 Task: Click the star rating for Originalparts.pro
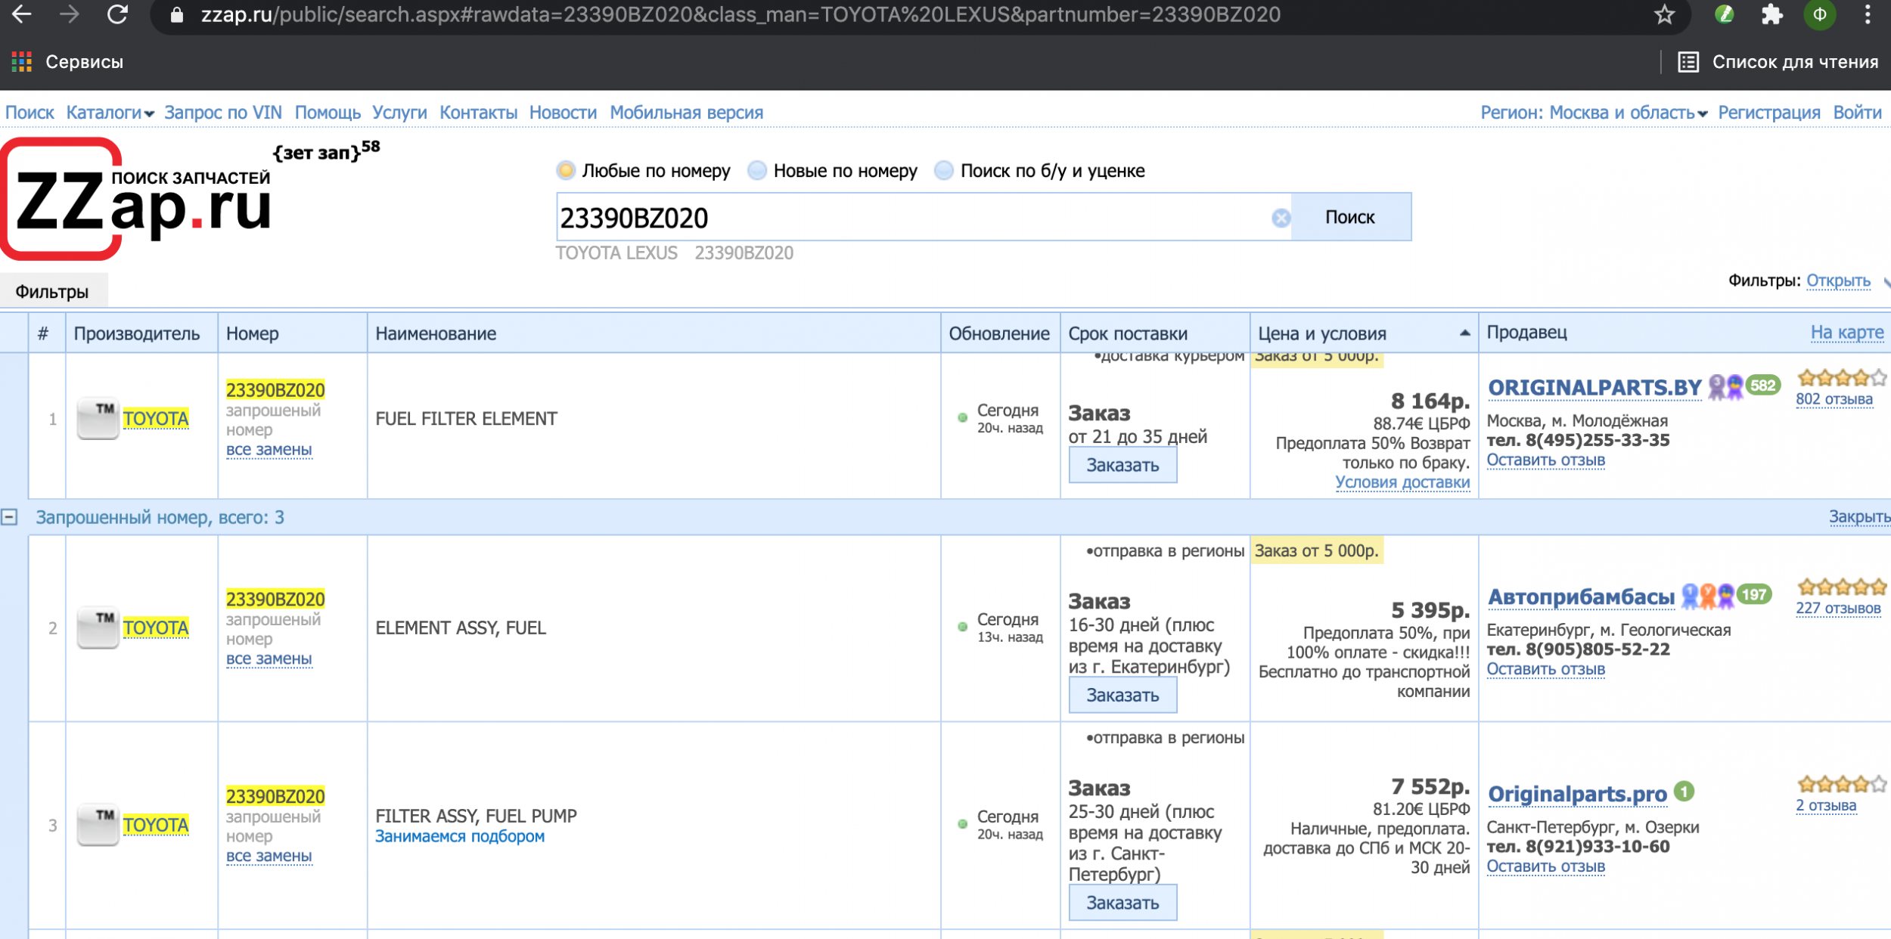(x=1841, y=784)
